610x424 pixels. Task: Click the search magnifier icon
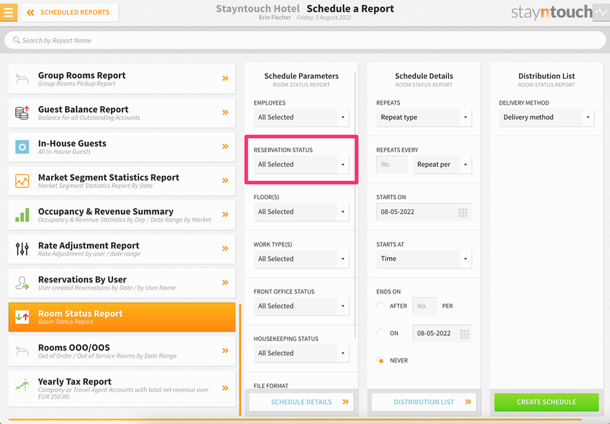pyautogui.click(x=17, y=40)
